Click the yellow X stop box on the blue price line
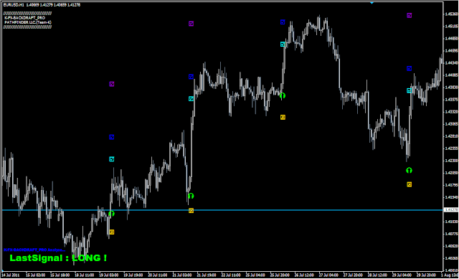The image size is (459, 279). tap(191, 210)
